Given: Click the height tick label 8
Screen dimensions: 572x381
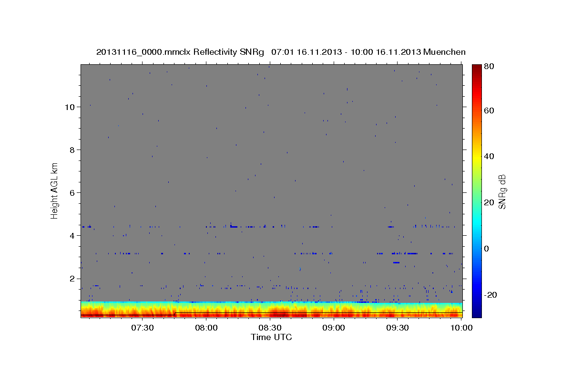Looking at the screenshot, I should click(72, 150).
